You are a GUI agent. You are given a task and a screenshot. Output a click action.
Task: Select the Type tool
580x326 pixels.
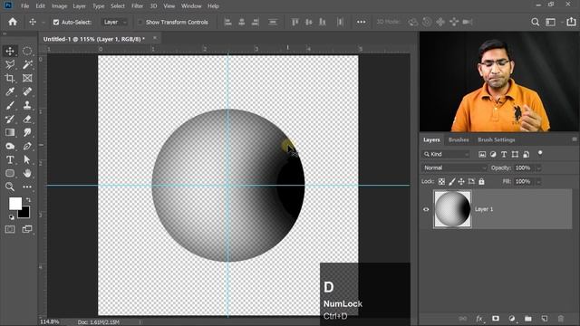pyautogui.click(x=10, y=159)
